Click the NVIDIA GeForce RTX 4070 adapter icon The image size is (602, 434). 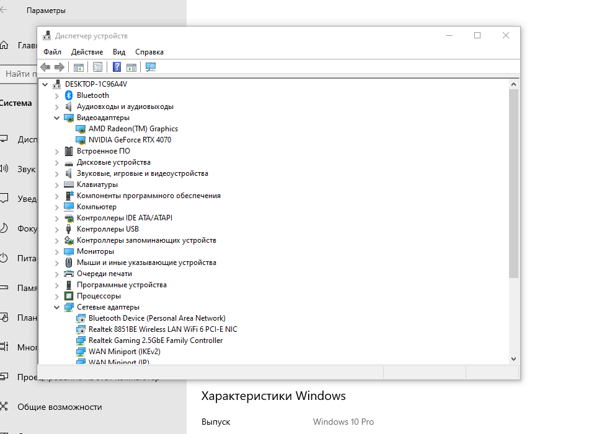pos(81,140)
